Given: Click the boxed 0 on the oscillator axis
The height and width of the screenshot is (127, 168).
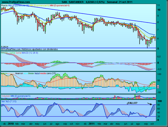Looking at the screenshot, I should pos(158,87).
